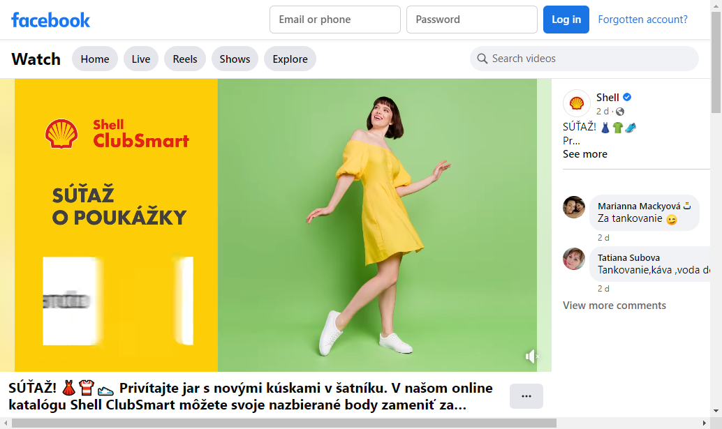Viewport: 722px width, 429px height.
Task: Click the vertical scrollbar thumb
Action: point(716,62)
